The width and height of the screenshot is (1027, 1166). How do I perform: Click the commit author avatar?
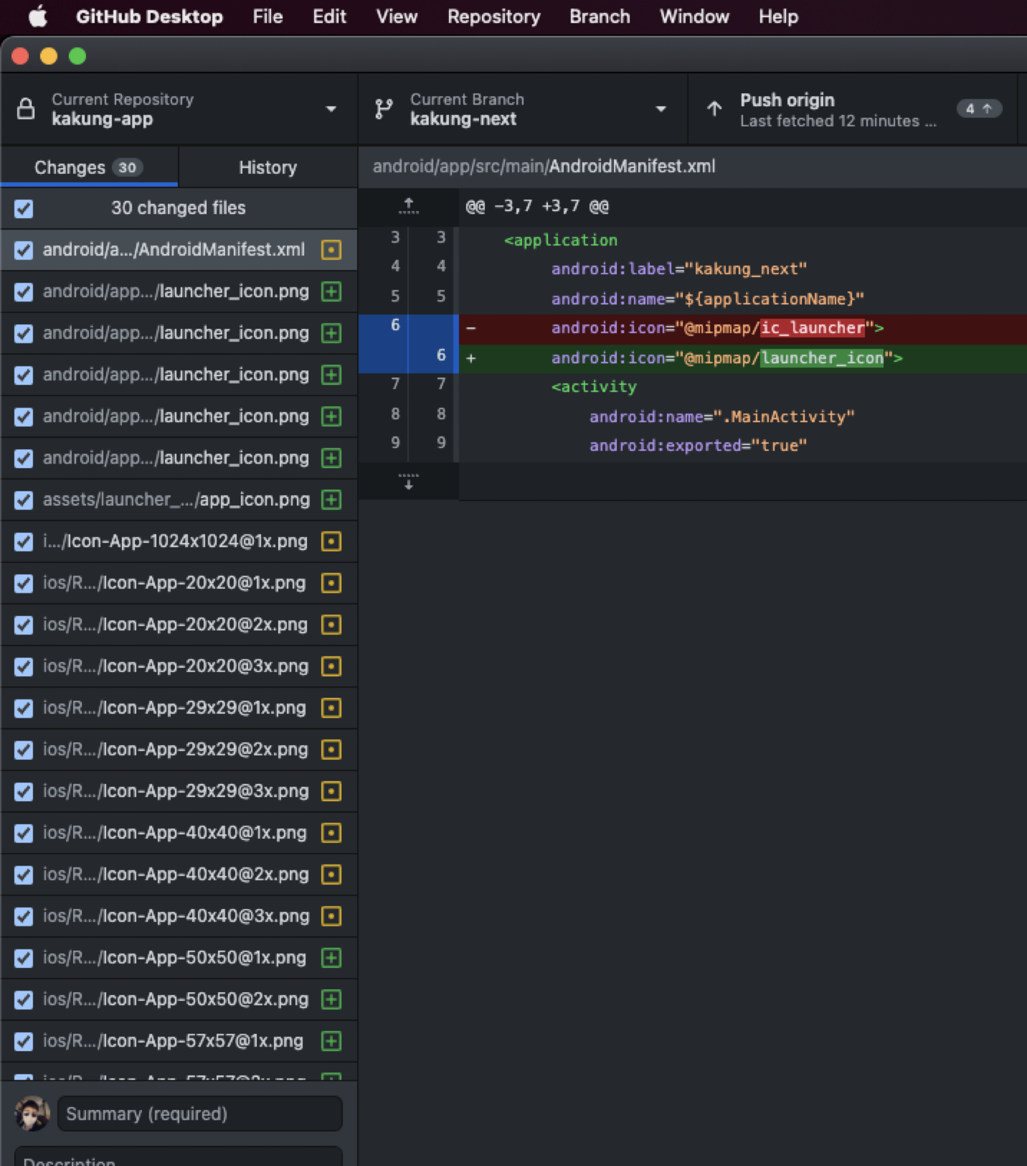coord(32,1113)
